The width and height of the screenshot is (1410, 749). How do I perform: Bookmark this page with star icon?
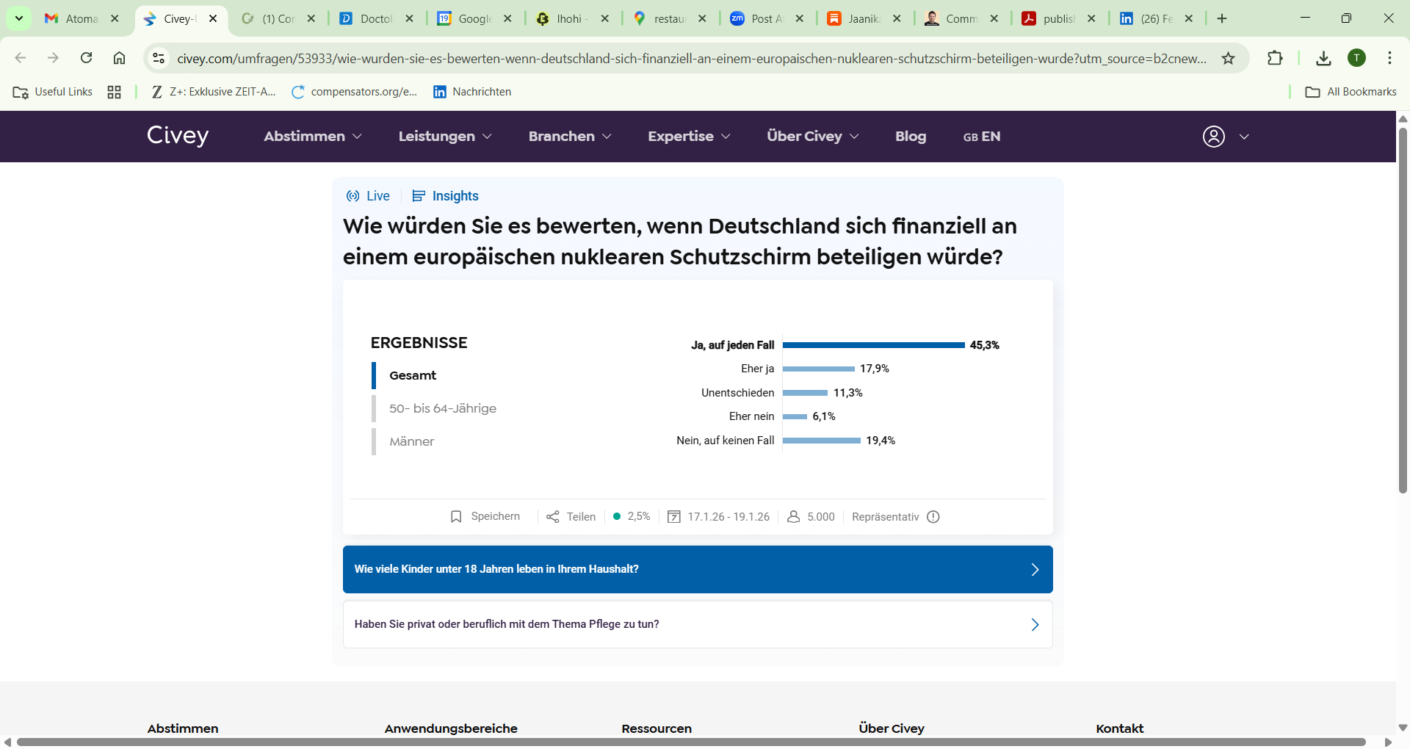1228,59
